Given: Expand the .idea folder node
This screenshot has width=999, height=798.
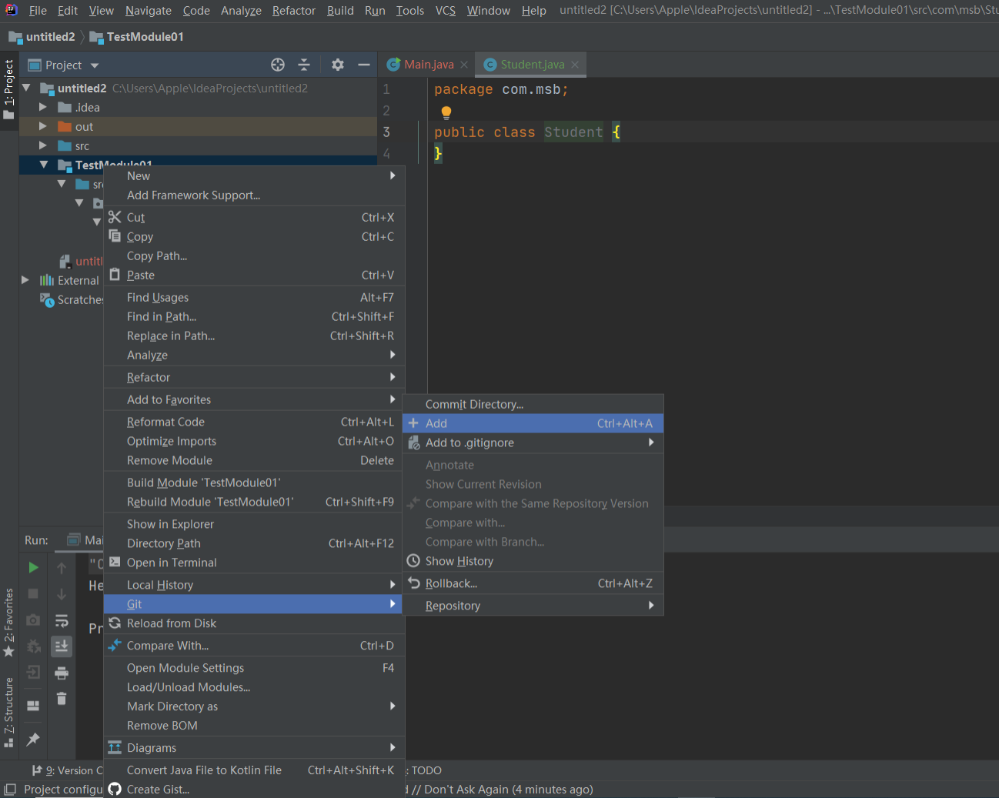Looking at the screenshot, I should pyautogui.click(x=43, y=107).
